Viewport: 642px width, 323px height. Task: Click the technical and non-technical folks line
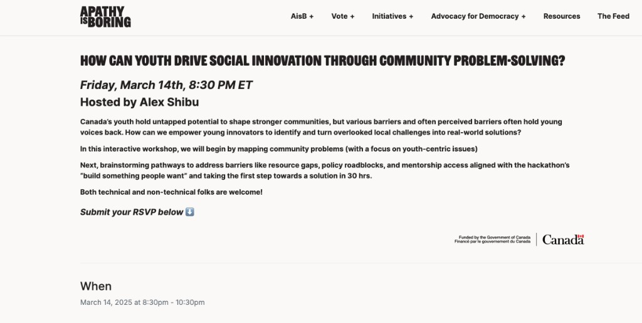(171, 192)
